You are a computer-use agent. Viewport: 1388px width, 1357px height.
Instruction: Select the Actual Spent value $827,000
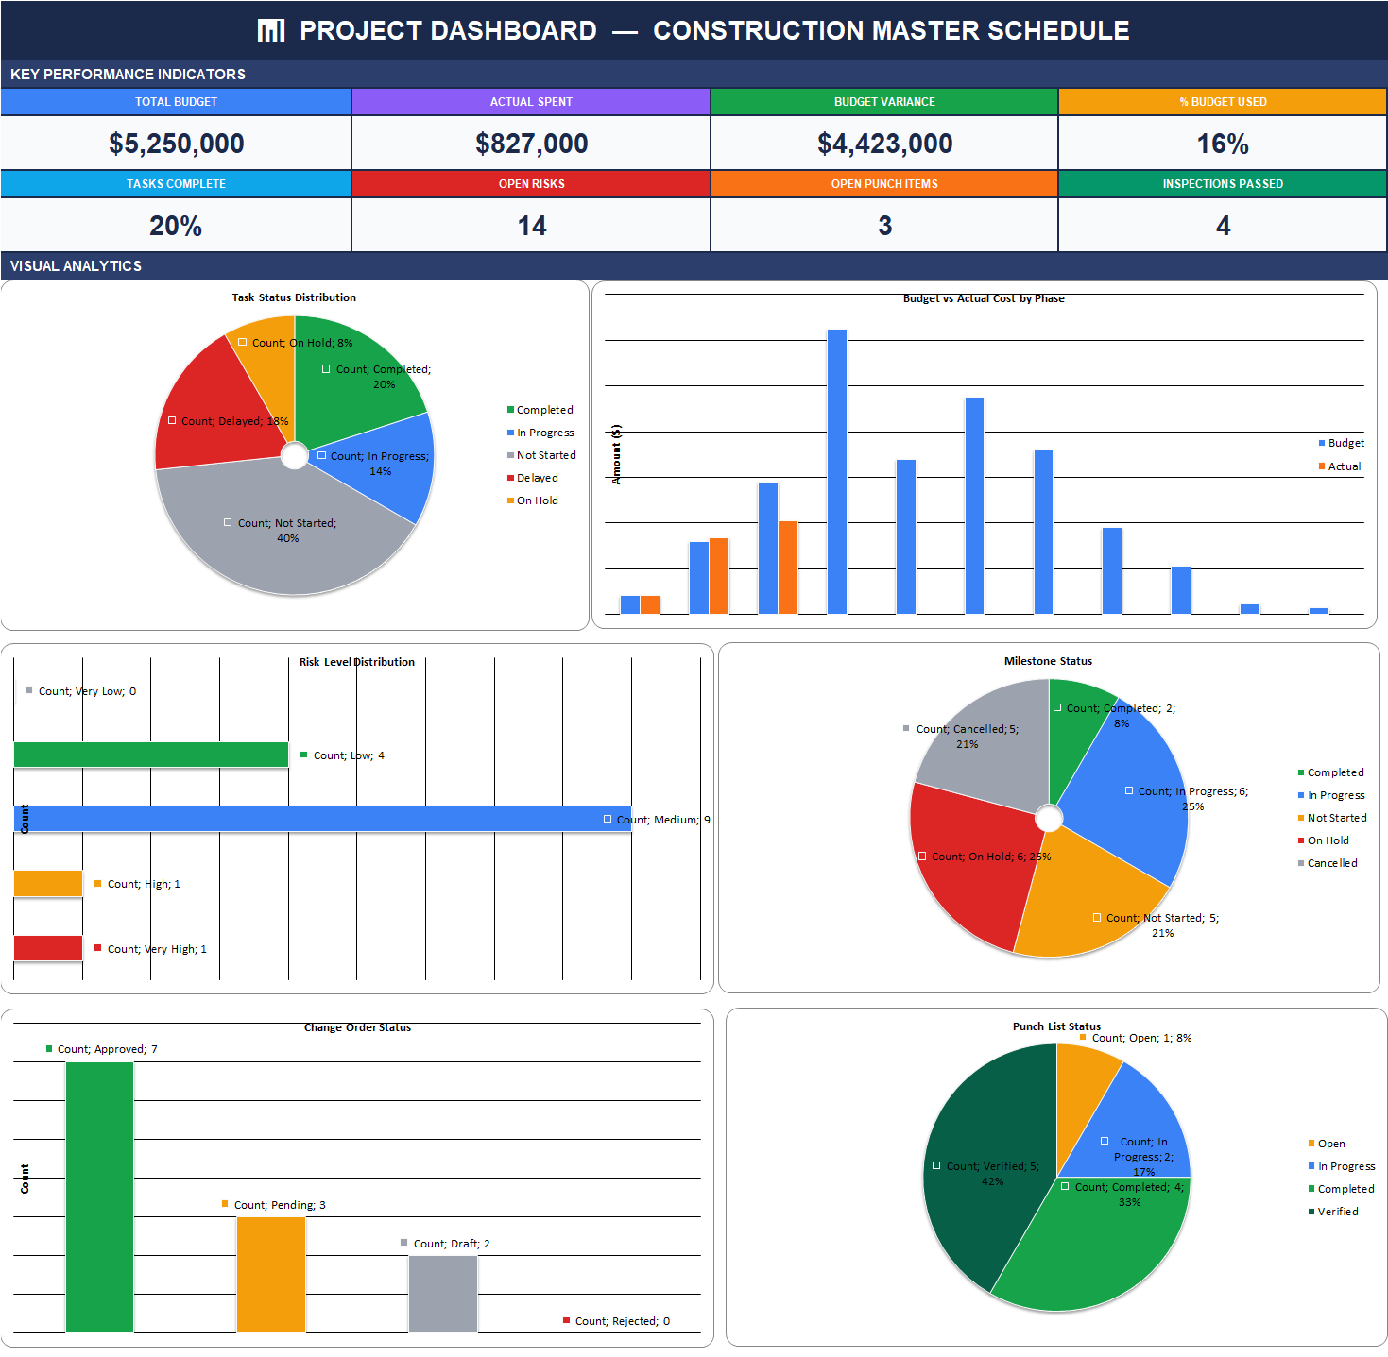(x=532, y=144)
